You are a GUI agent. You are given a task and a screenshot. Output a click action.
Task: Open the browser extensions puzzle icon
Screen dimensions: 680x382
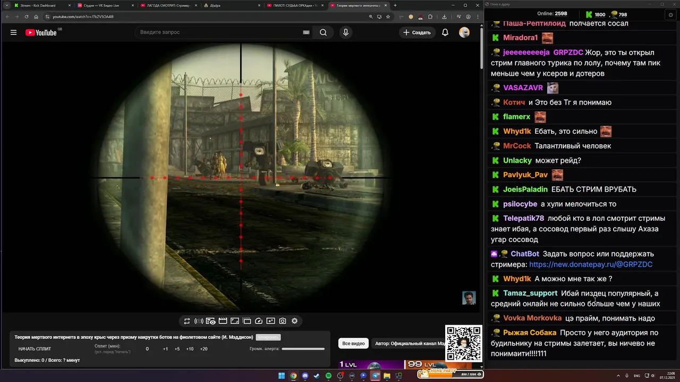430,16
